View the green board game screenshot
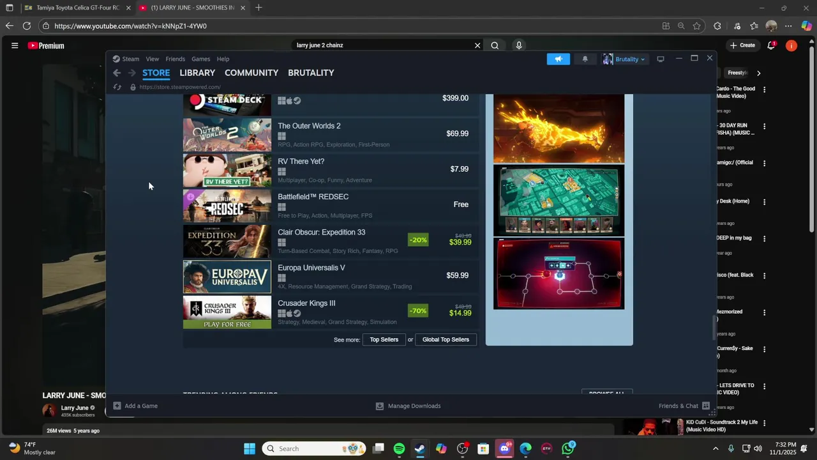 (x=558, y=201)
